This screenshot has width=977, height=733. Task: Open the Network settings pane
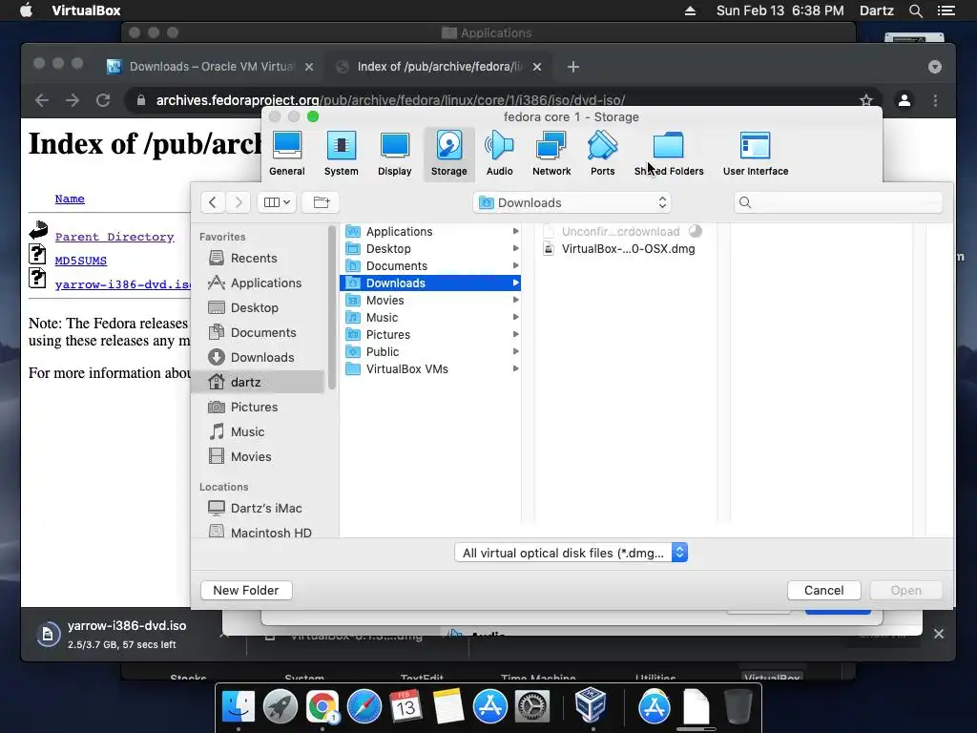click(551, 154)
